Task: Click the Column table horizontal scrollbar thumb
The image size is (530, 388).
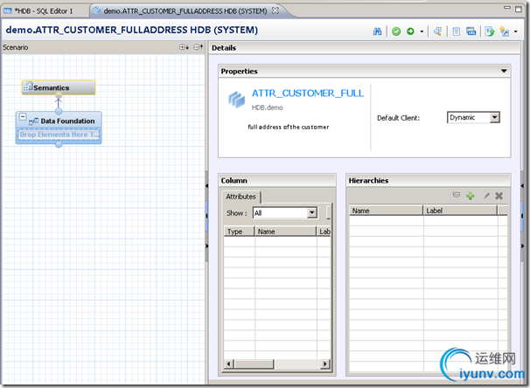Action: pyautogui.click(x=254, y=364)
